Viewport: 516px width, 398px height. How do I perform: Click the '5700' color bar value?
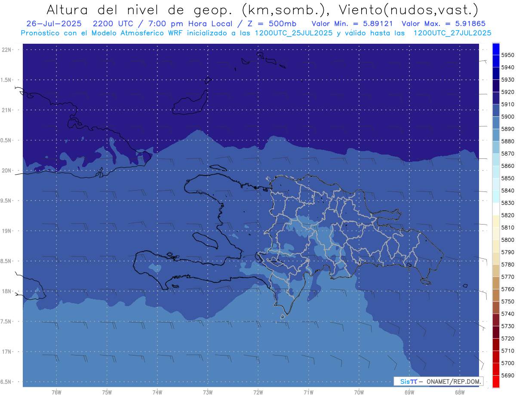(507, 363)
